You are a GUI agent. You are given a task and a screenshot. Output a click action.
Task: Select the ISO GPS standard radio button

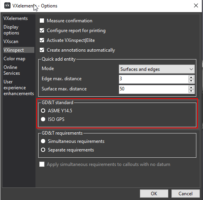[x=43, y=119]
